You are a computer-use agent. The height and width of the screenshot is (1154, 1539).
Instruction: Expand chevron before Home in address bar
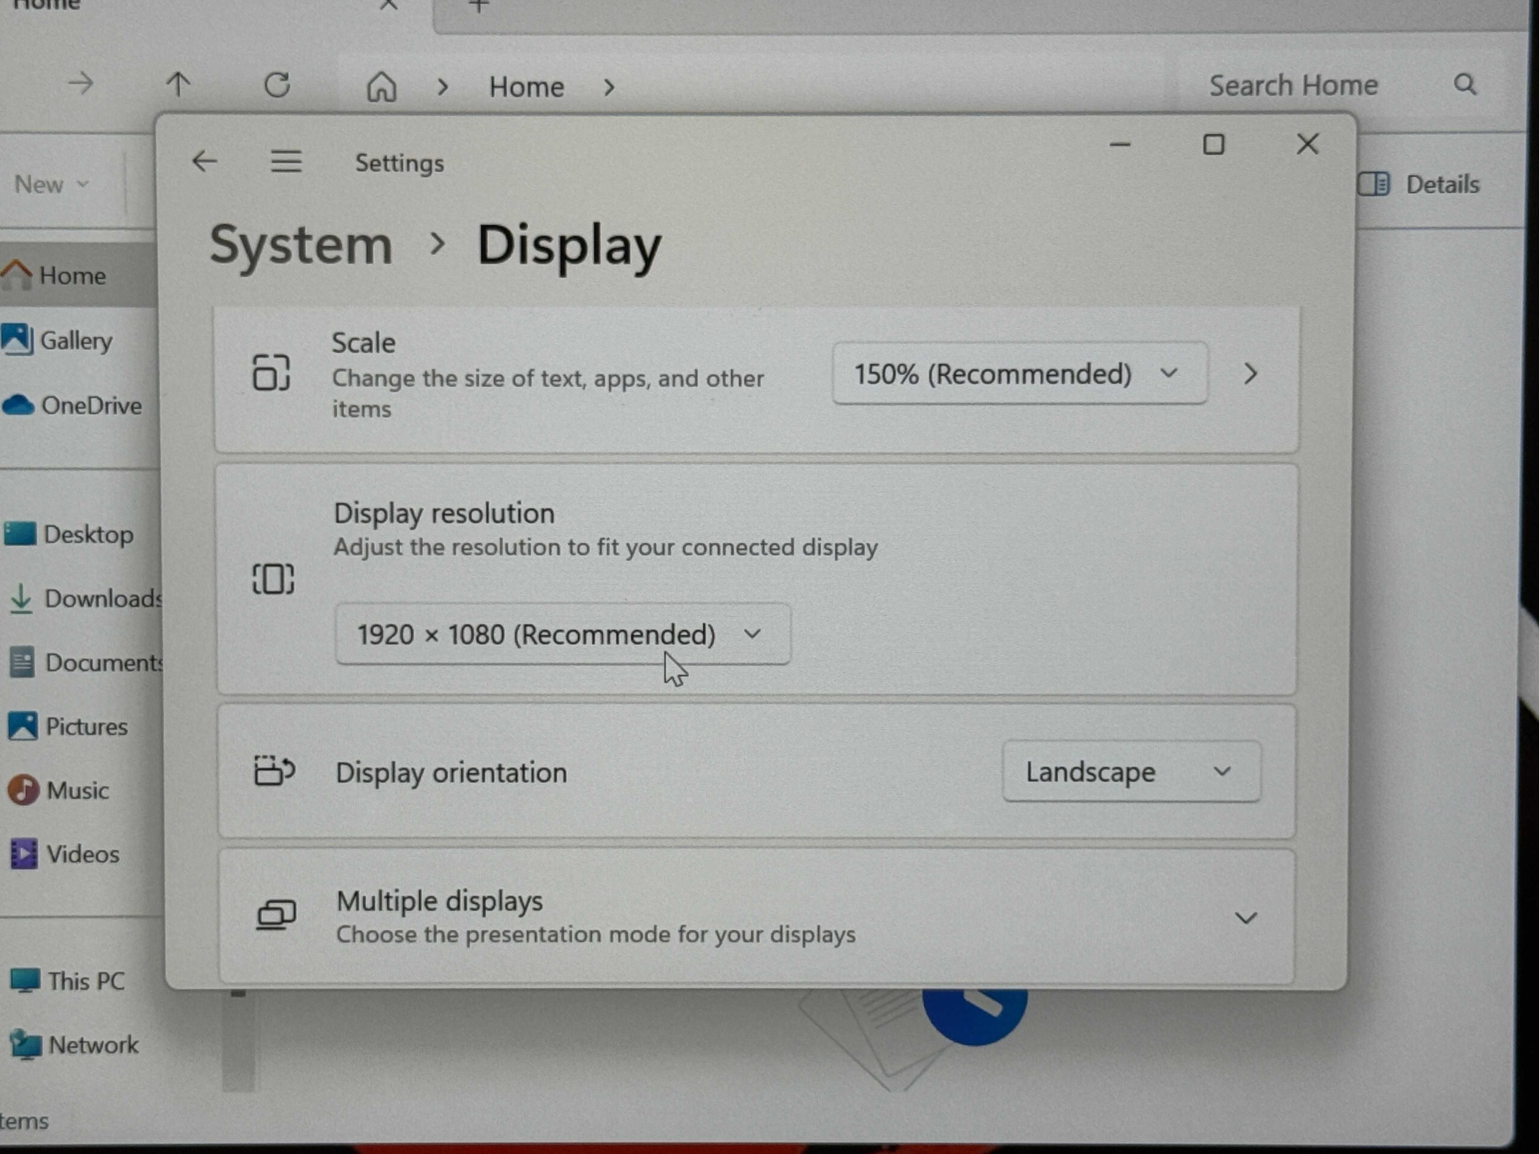[442, 87]
